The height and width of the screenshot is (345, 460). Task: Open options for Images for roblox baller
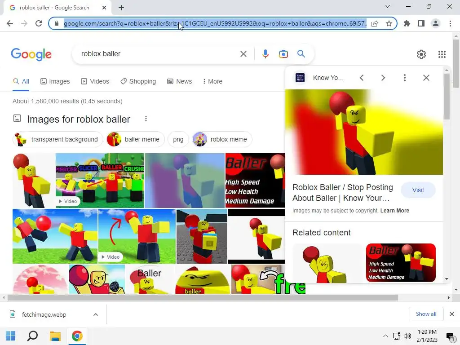146,119
